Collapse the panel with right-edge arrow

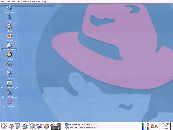point(172,126)
